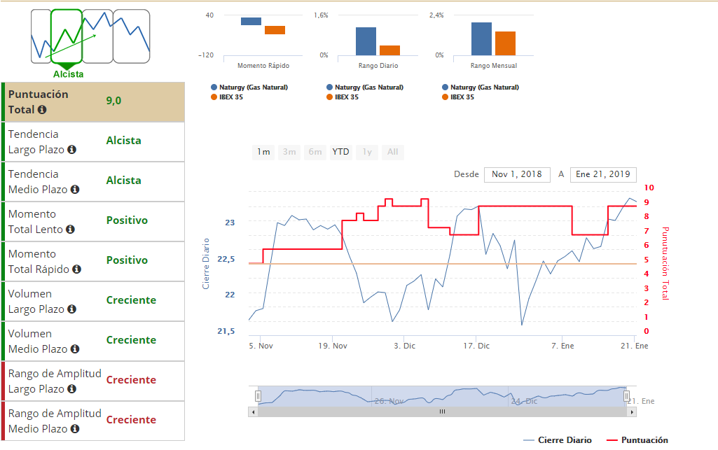
Task: Open info for Rango de Amplitud Largo Plazo
Action: click(x=72, y=388)
